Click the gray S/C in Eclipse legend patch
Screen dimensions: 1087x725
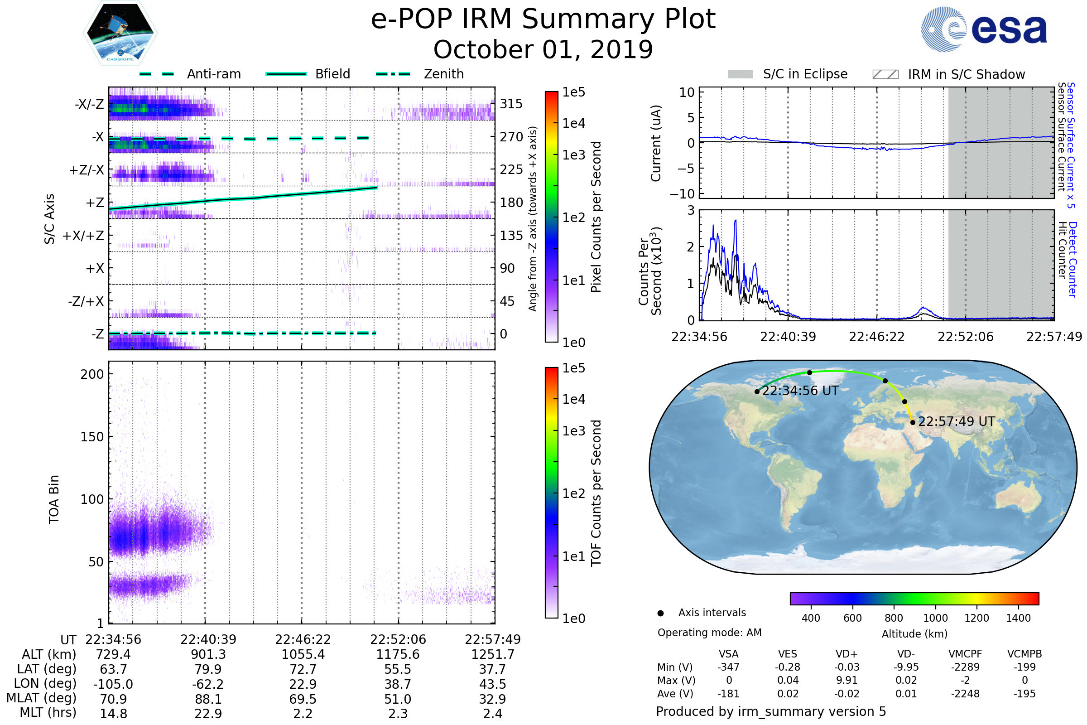click(741, 74)
